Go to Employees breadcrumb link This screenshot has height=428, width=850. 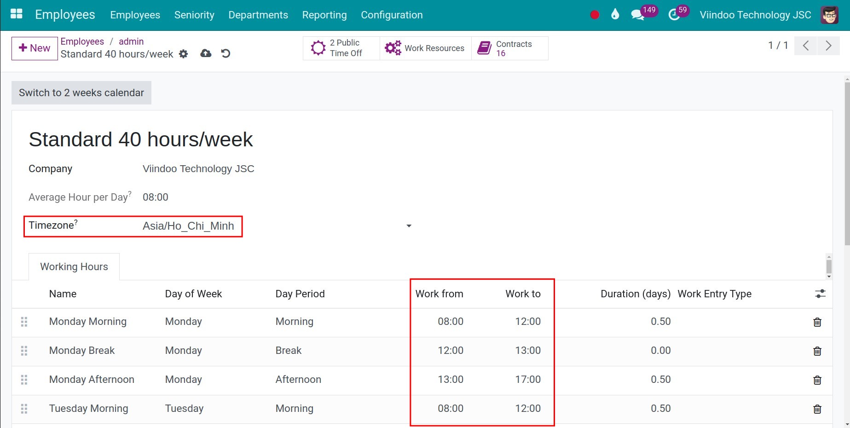pos(82,41)
